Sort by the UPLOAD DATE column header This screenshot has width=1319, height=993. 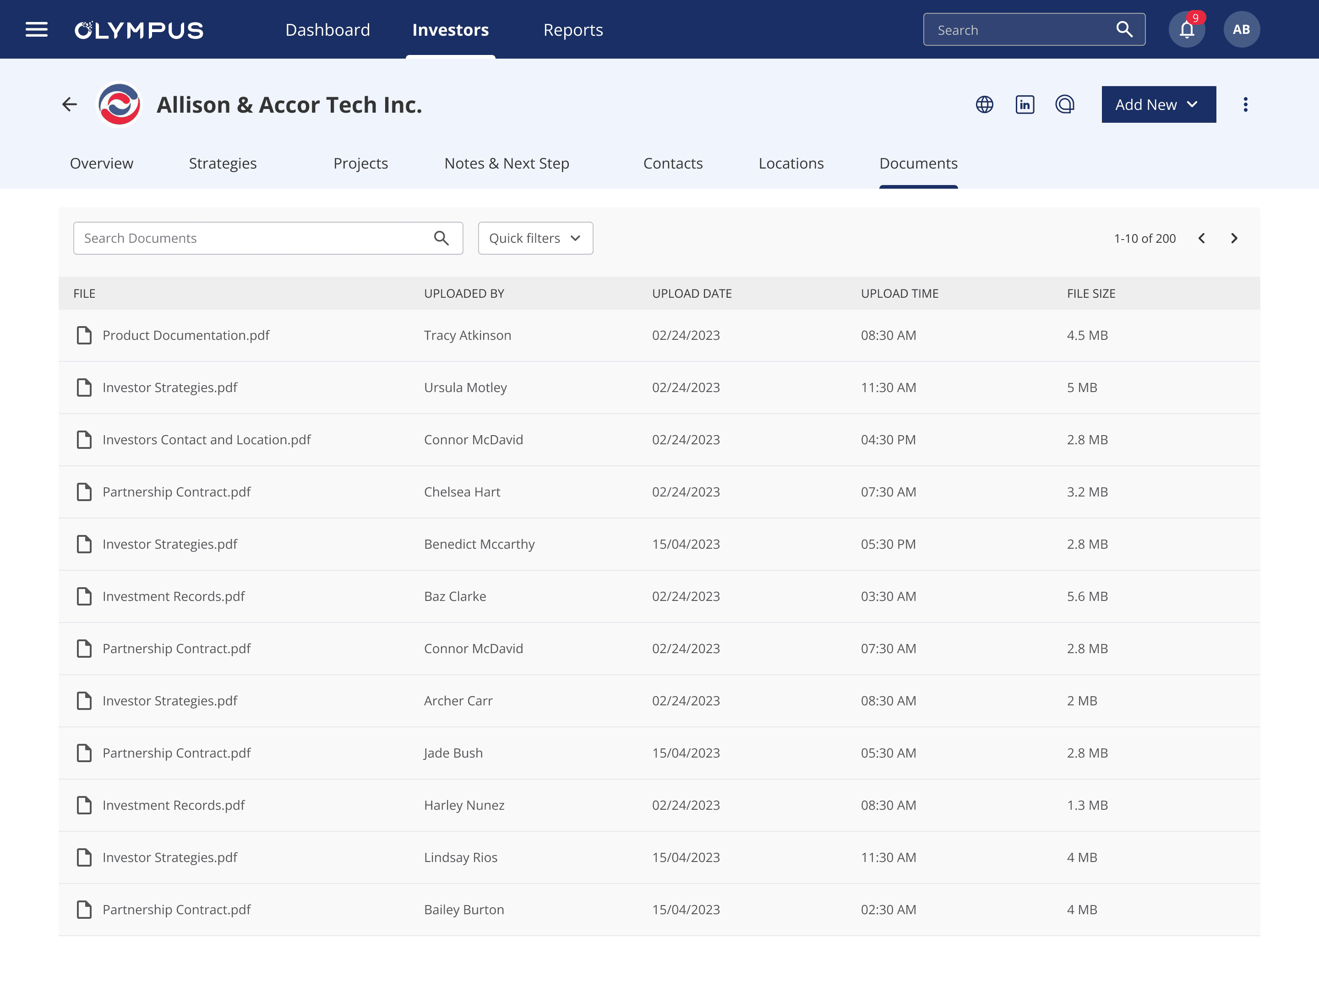(x=692, y=294)
